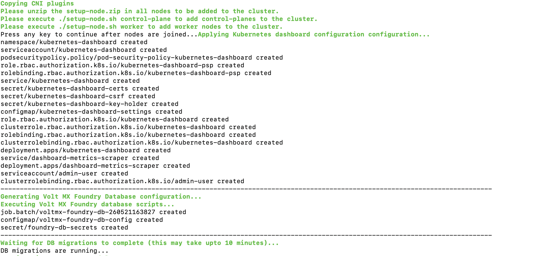Viewport: 533px width, 256px height.
Task: Click the podsecuritypolicy created output line
Action: tap(142, 58)
